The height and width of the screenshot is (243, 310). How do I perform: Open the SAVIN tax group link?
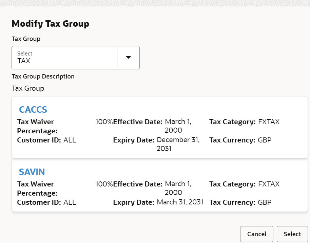[32, 172]
